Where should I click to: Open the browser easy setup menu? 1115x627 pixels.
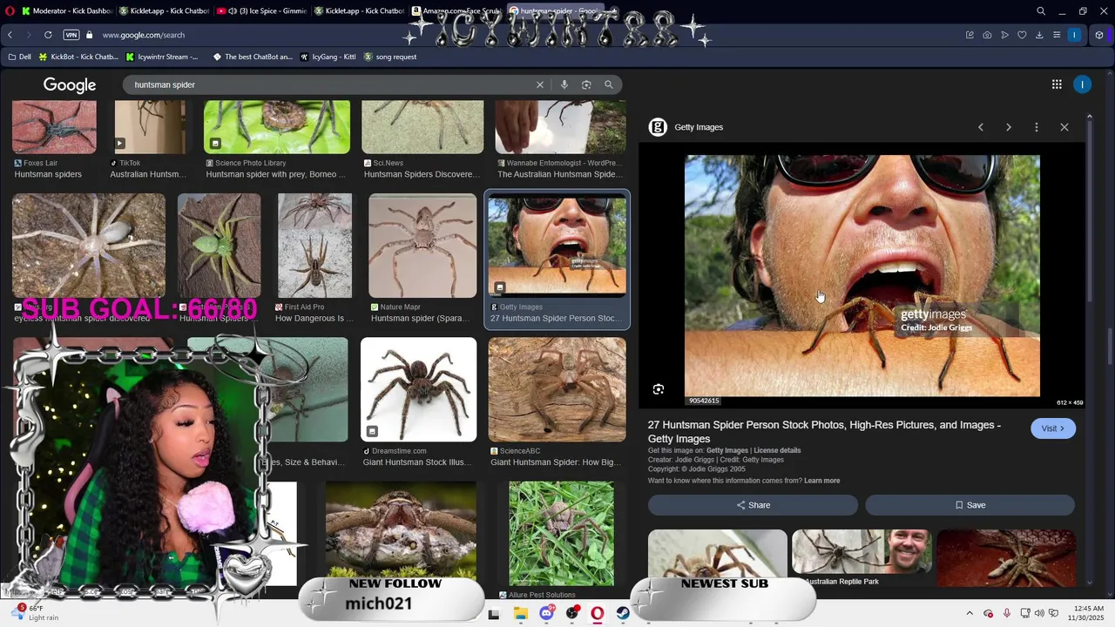pyautogui.click(x=1057, y=35)
